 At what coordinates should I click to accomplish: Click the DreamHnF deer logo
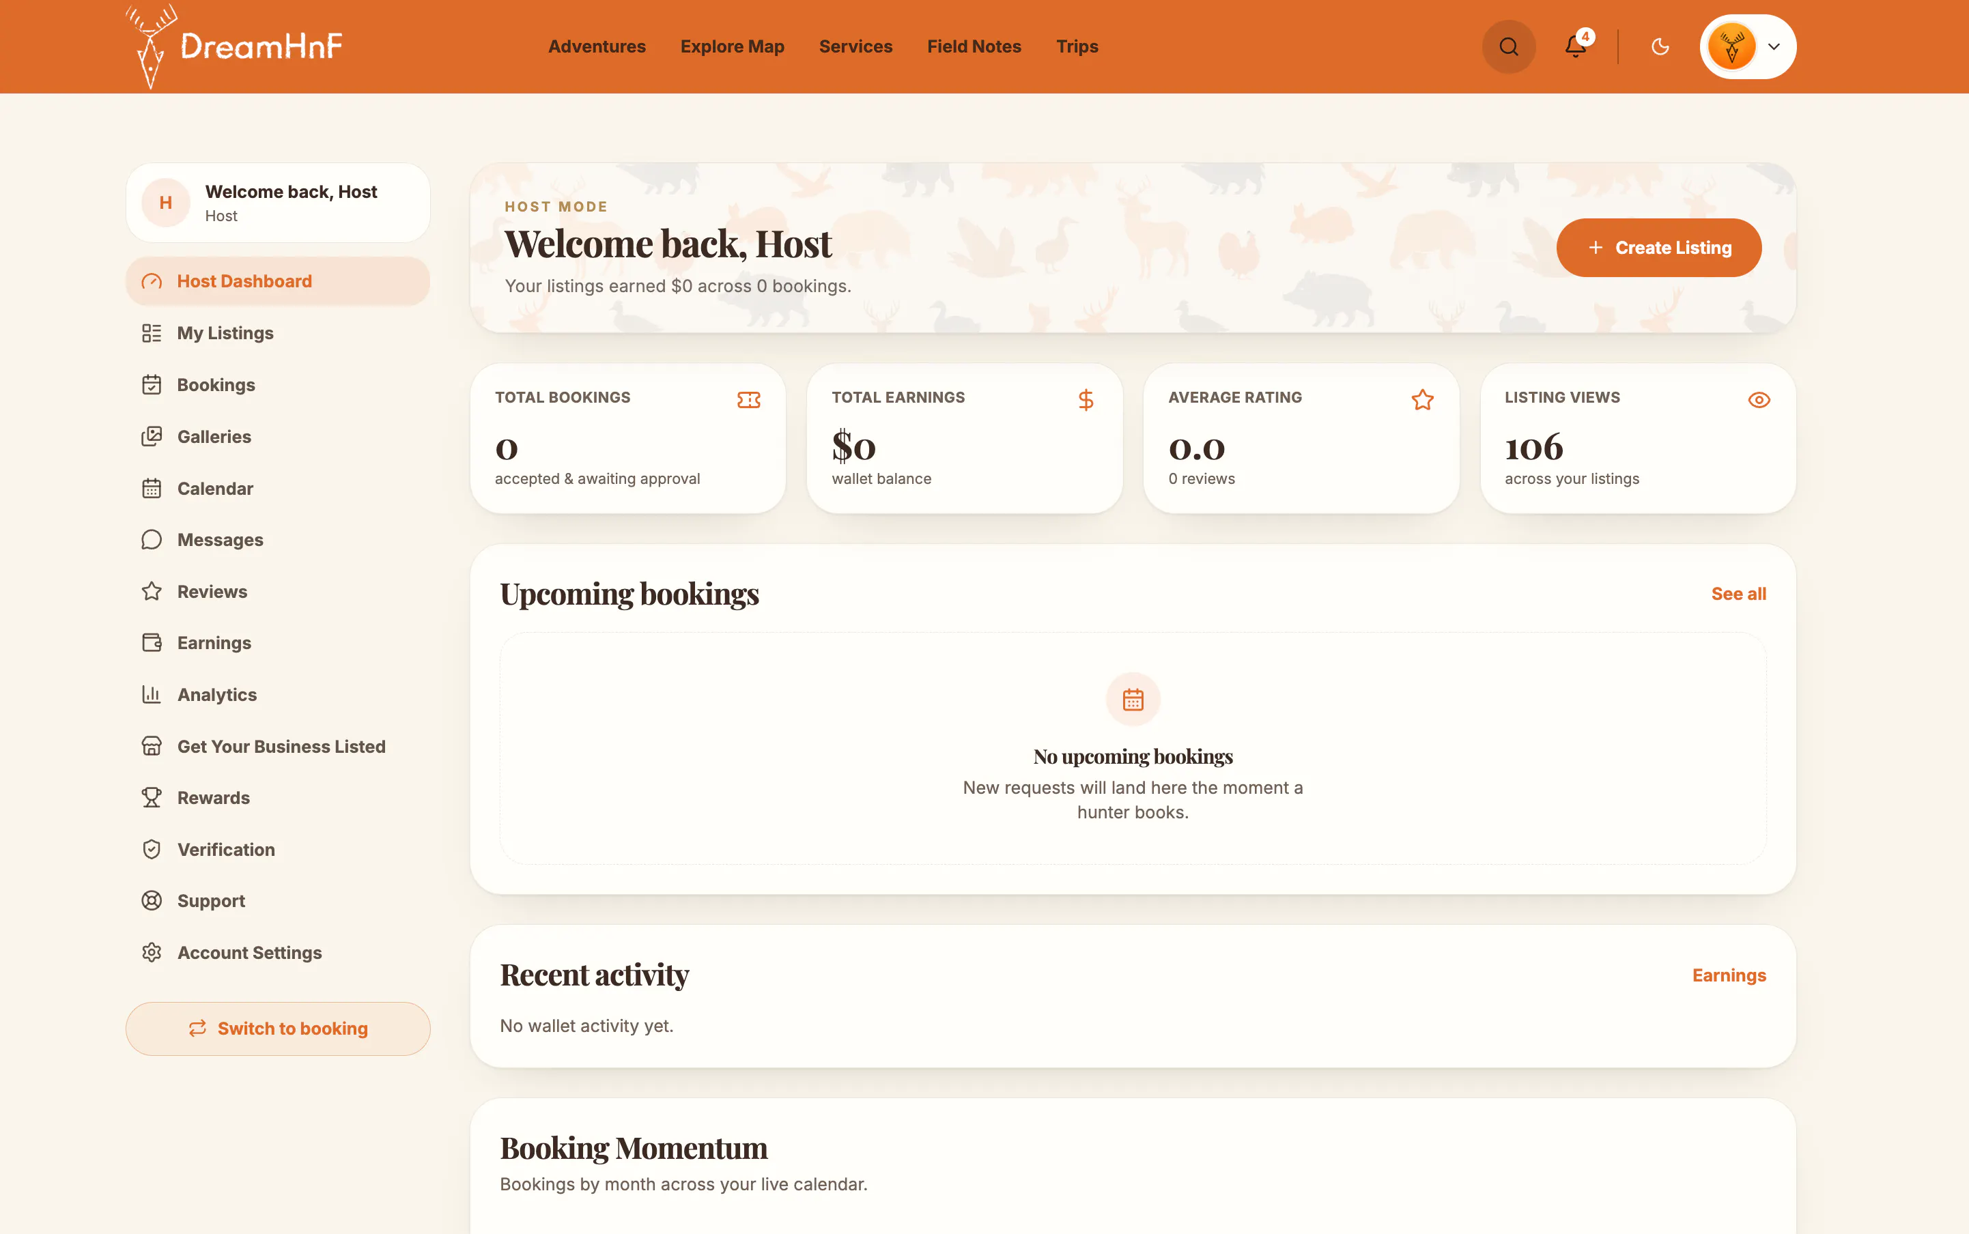click(x=234, y=46)
